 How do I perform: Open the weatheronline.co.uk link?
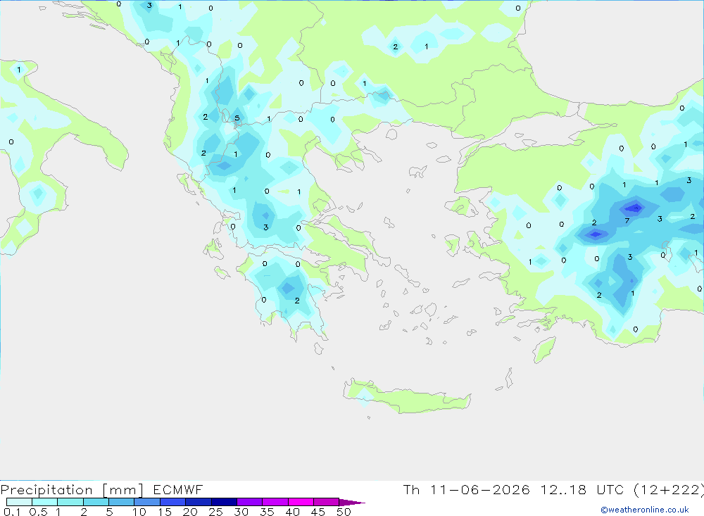pos(645,510)
